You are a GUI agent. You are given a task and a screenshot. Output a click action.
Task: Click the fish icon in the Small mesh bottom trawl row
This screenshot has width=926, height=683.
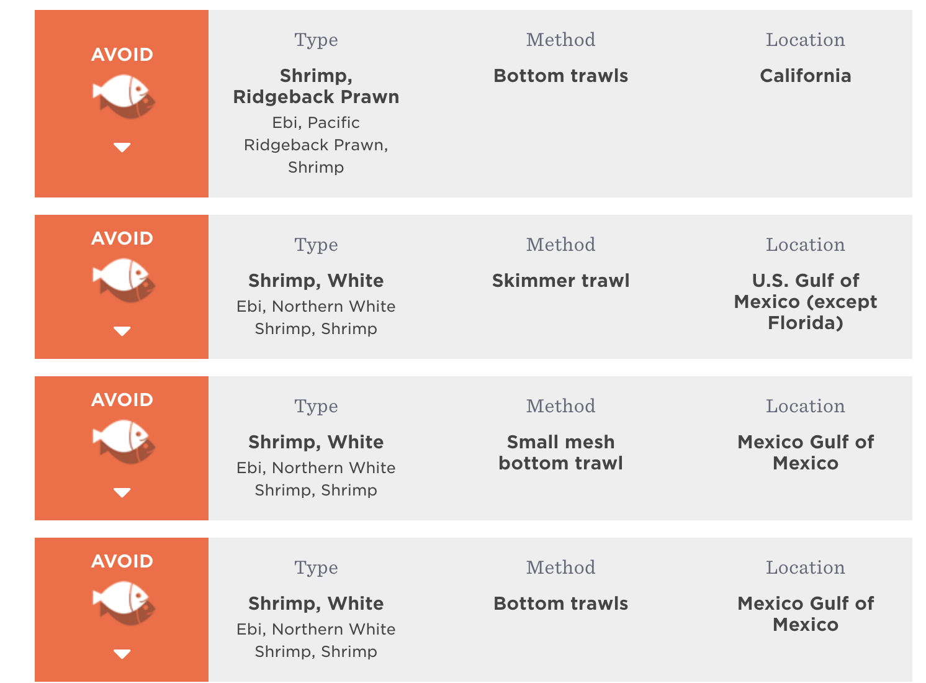(124, 442)
